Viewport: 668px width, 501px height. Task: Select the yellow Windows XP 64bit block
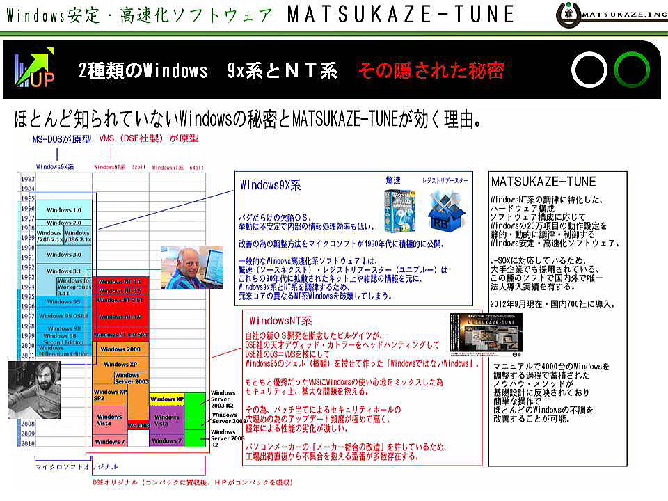166,399
